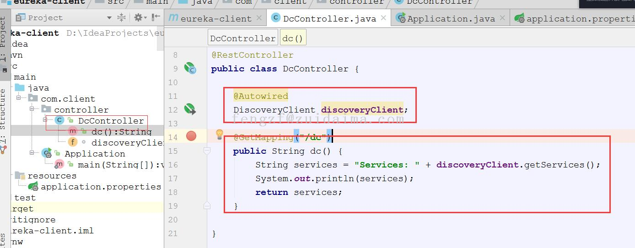Close the eureka-client editor tab
635x248 pixels.
click(259, 18)
